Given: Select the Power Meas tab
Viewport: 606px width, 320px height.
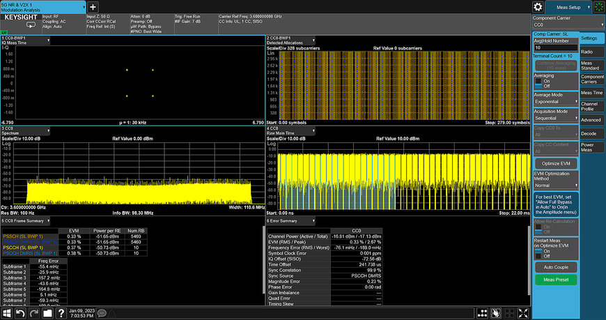Looking at the screenshot, I should tap(591, 147).
